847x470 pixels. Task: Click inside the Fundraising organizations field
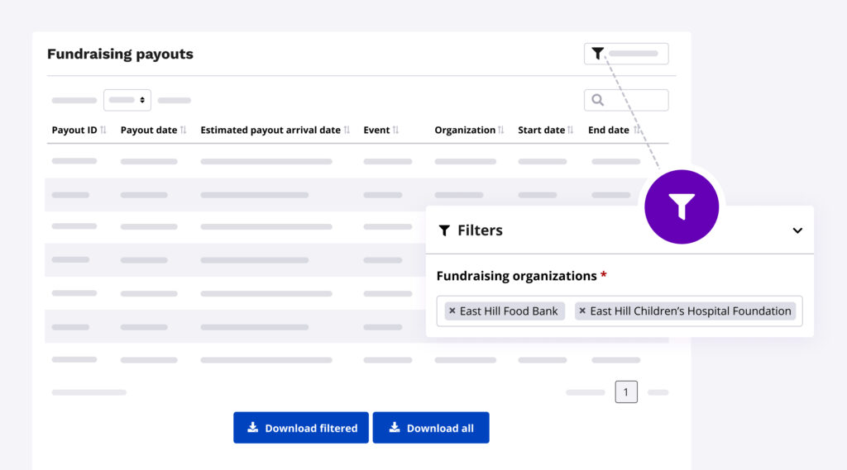[797, 311]
